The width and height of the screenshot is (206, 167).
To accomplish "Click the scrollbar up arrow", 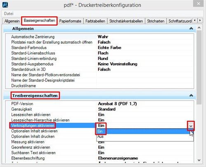I will (x=199, y=28).
